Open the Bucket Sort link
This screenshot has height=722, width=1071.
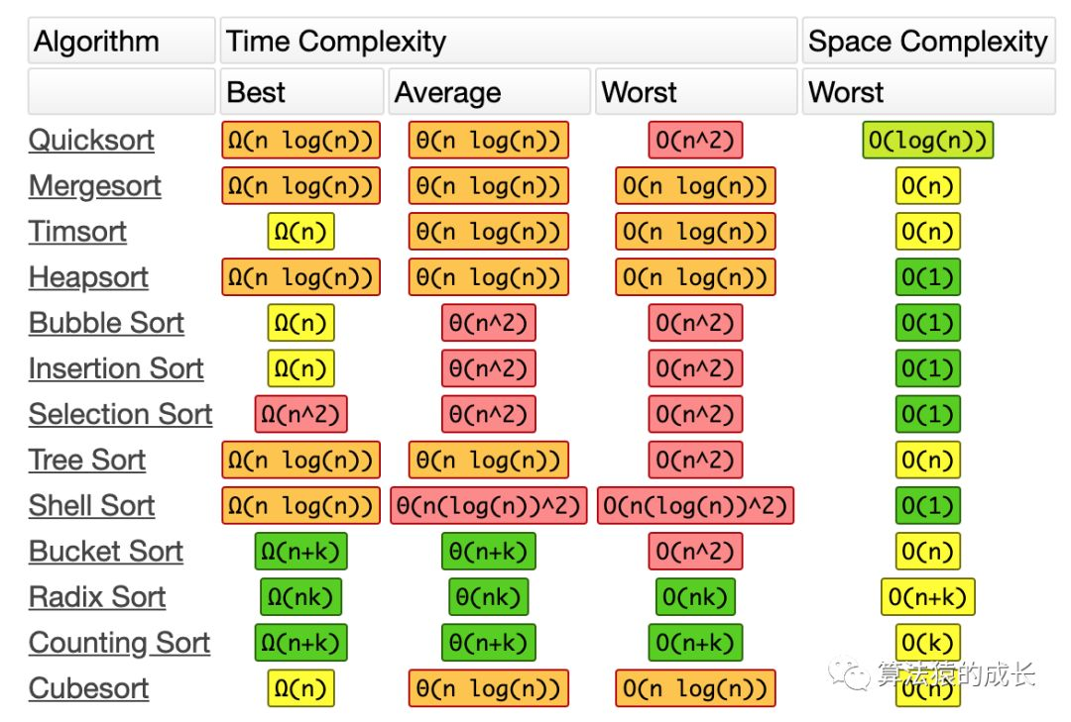click(x=106, y=551)
